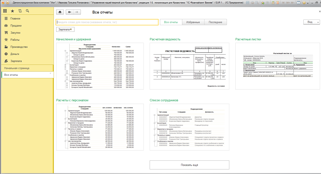The image size is (321, 174).
Task: Select the Все отчеты filter toggle
Action: 171,22
